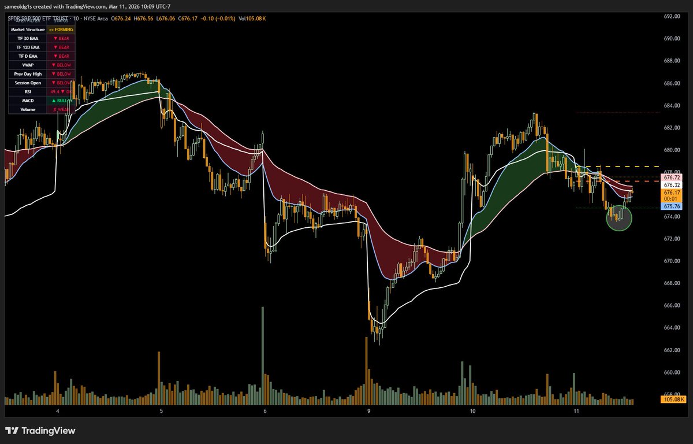Click the BEAR status beside TF D EMA
The image size is (693, 444).
coord(62,56)
